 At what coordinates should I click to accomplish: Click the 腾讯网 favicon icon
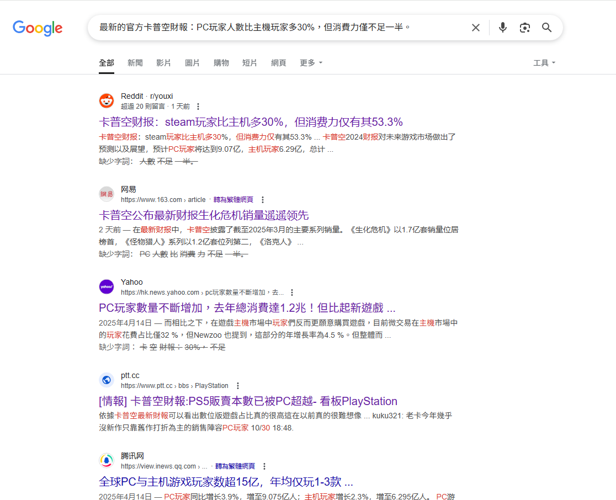107,461
